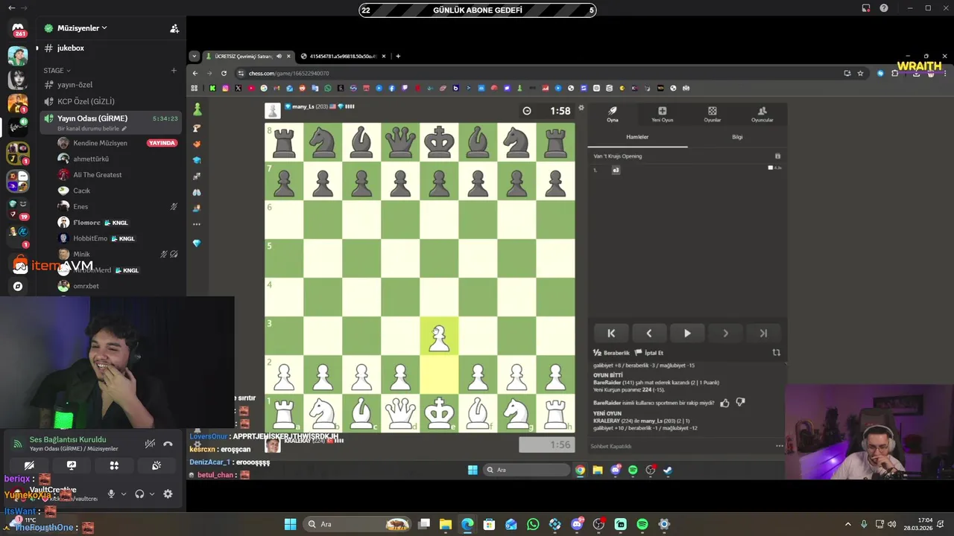This screenshot has width=954, height=536.
Task: Flip the board with arrows icon
Action: click(x=776, y=353)
